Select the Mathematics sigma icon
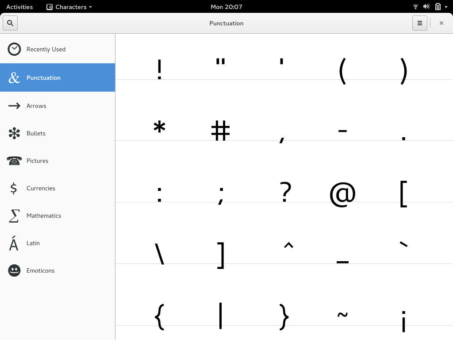Screen dimensions: 453x340 coord(14,216)
